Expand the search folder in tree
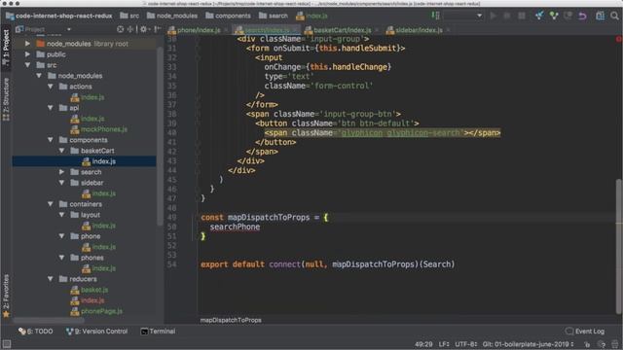Viewport: 623px width, 350px height. pyautogui.click(x=61, y=172)
